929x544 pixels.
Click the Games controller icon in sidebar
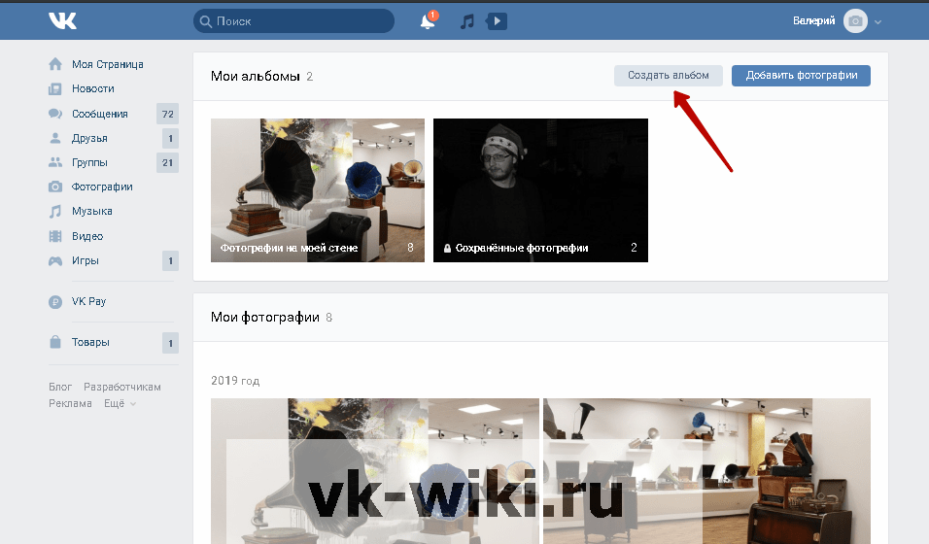55,260
